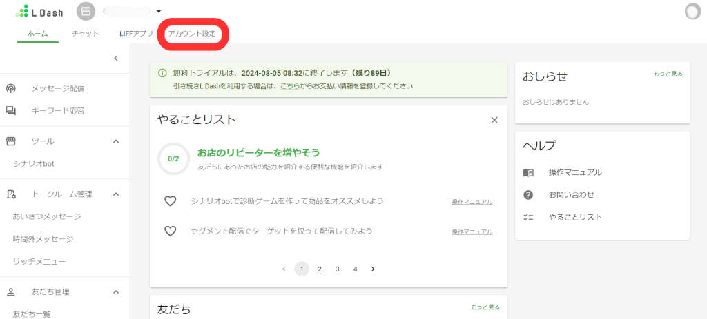Open 操作マニュアル in ヘルプ panel
The image size is (707, 319).
pyautogui.click(x=575, y=172)
